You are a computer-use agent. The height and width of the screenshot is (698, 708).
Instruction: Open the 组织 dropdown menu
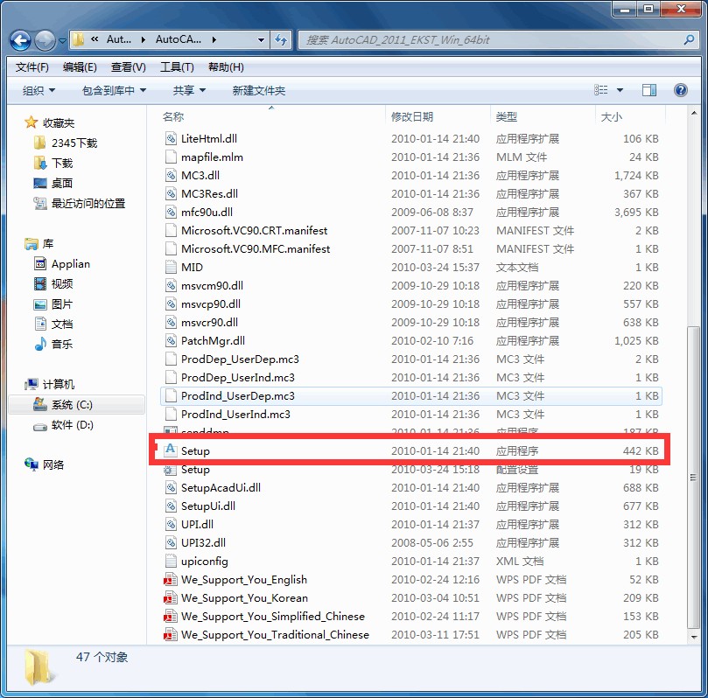(39, 90)
